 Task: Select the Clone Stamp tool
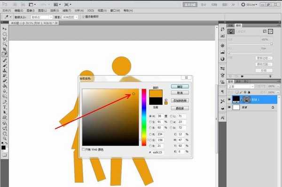pos(5,71)
